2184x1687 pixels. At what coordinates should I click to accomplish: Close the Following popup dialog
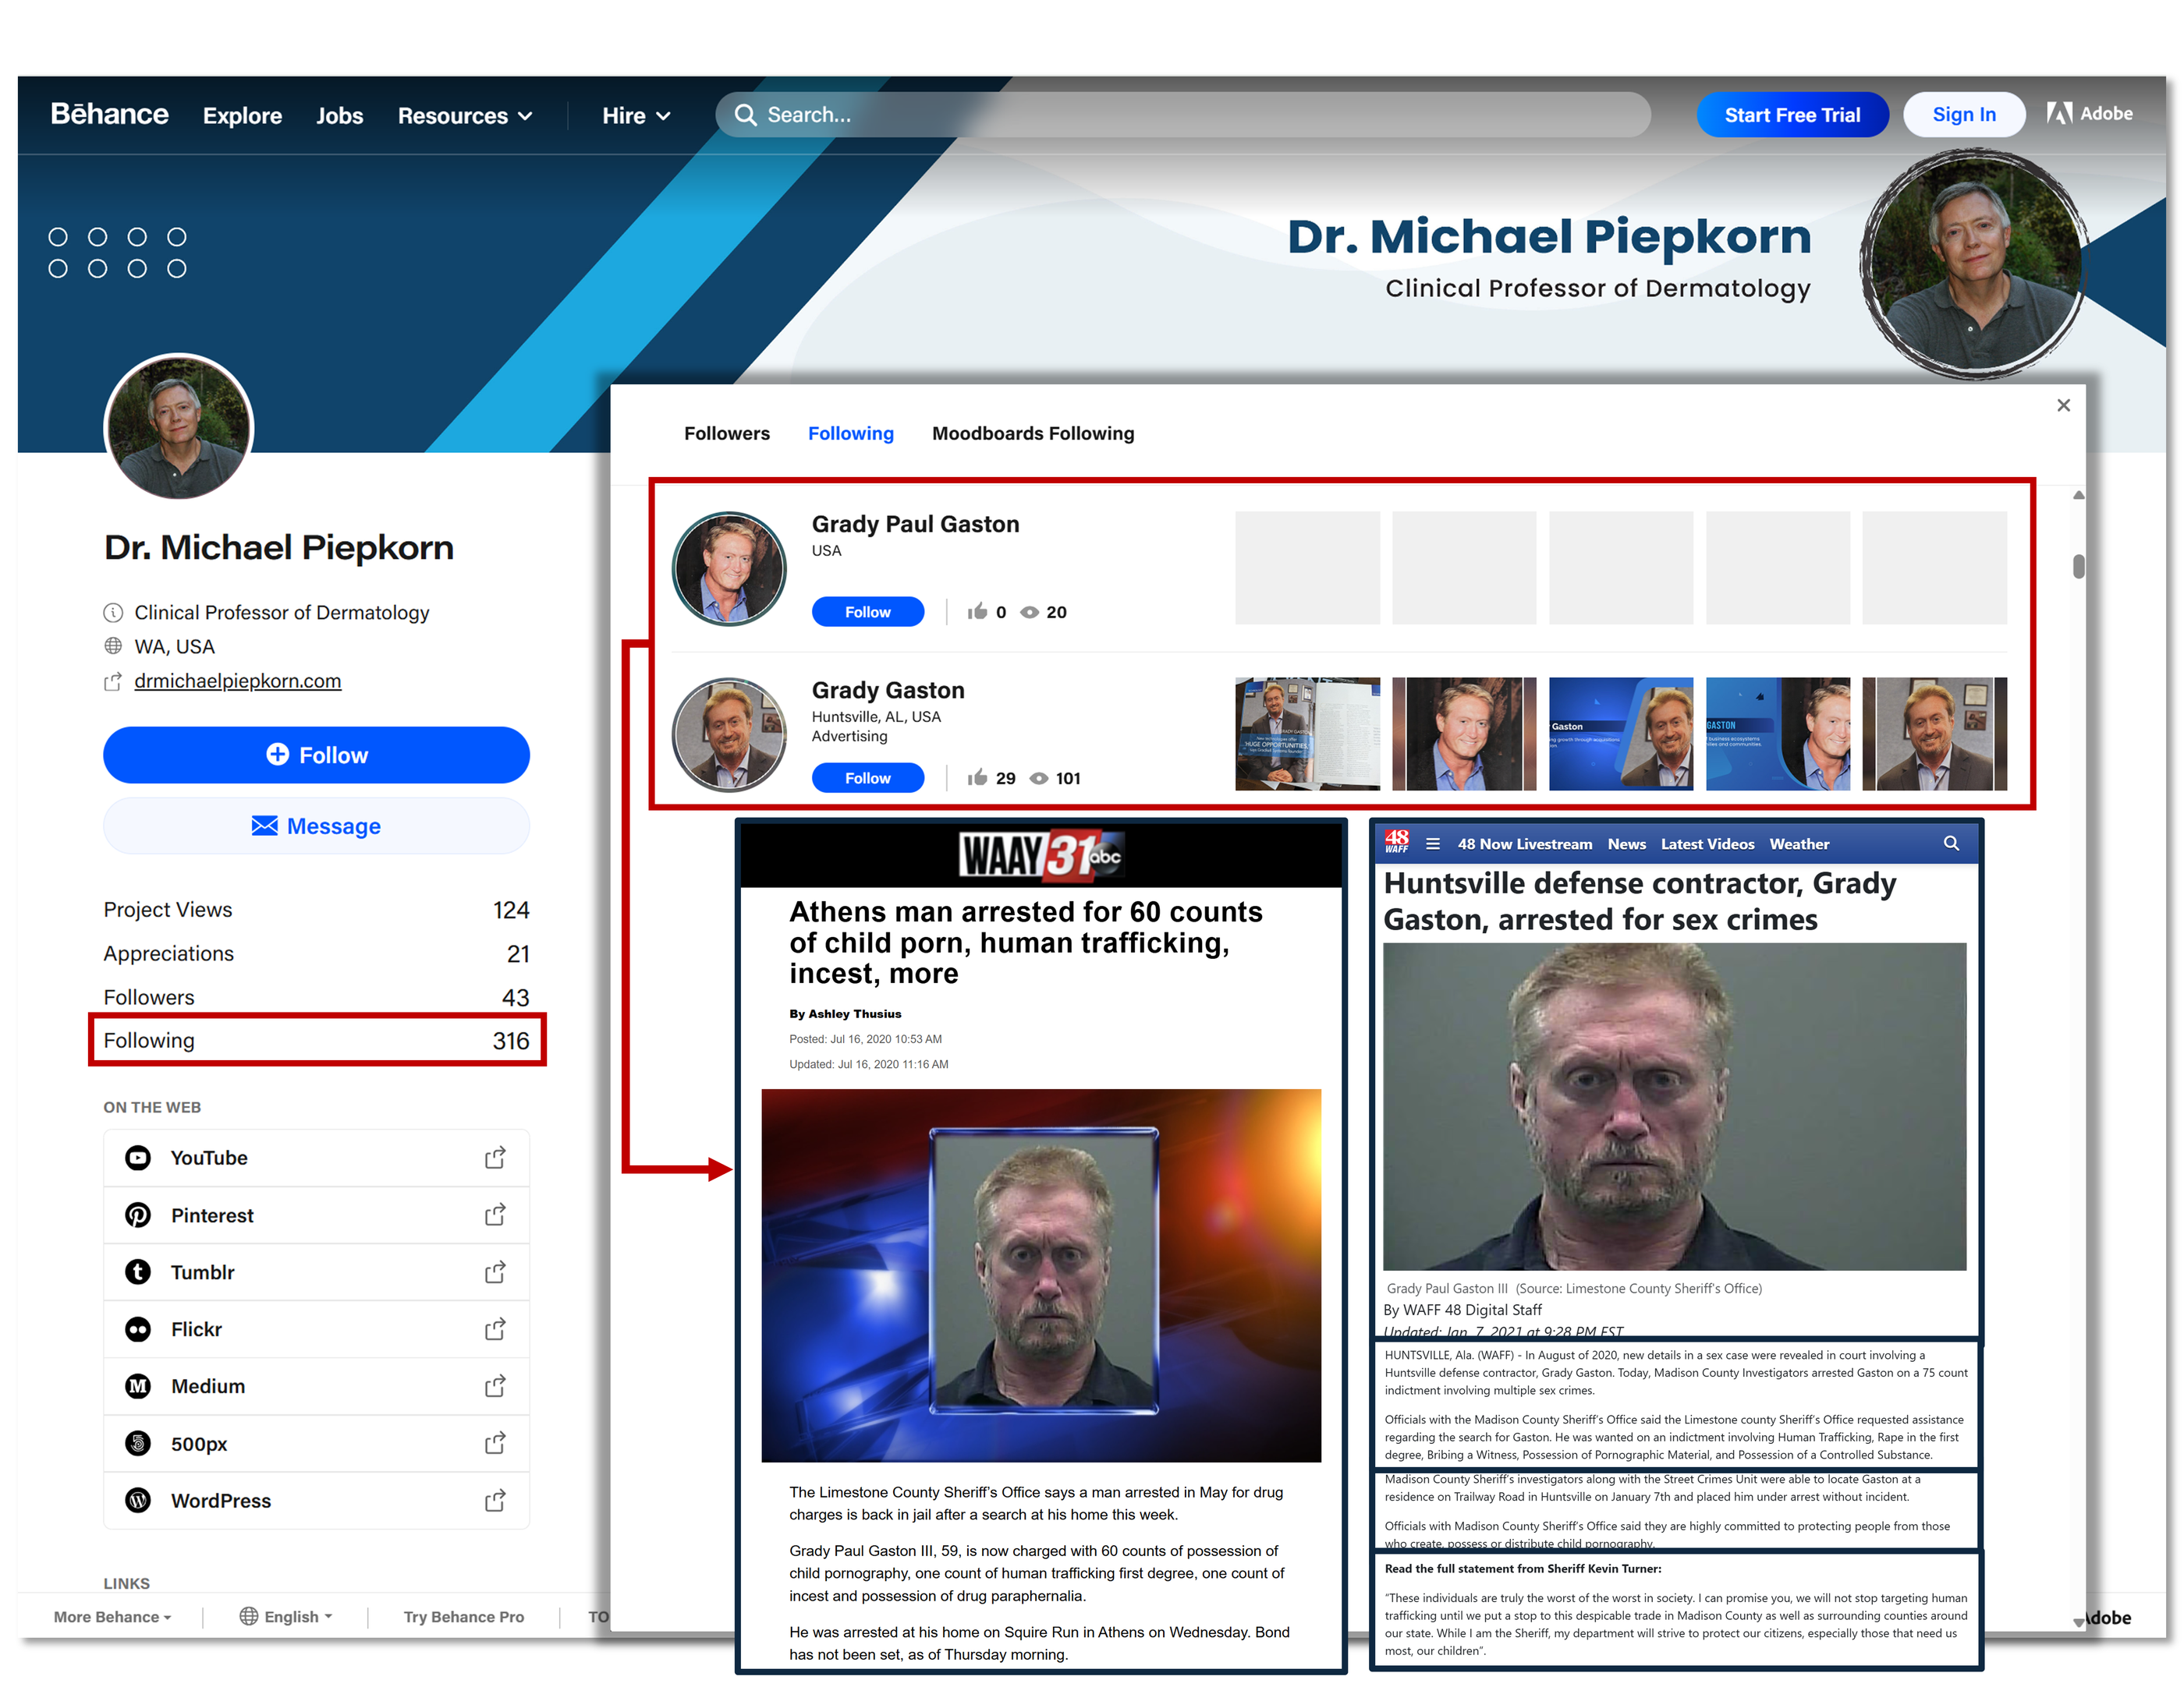pyautogui.click(x=2063, y=405)
